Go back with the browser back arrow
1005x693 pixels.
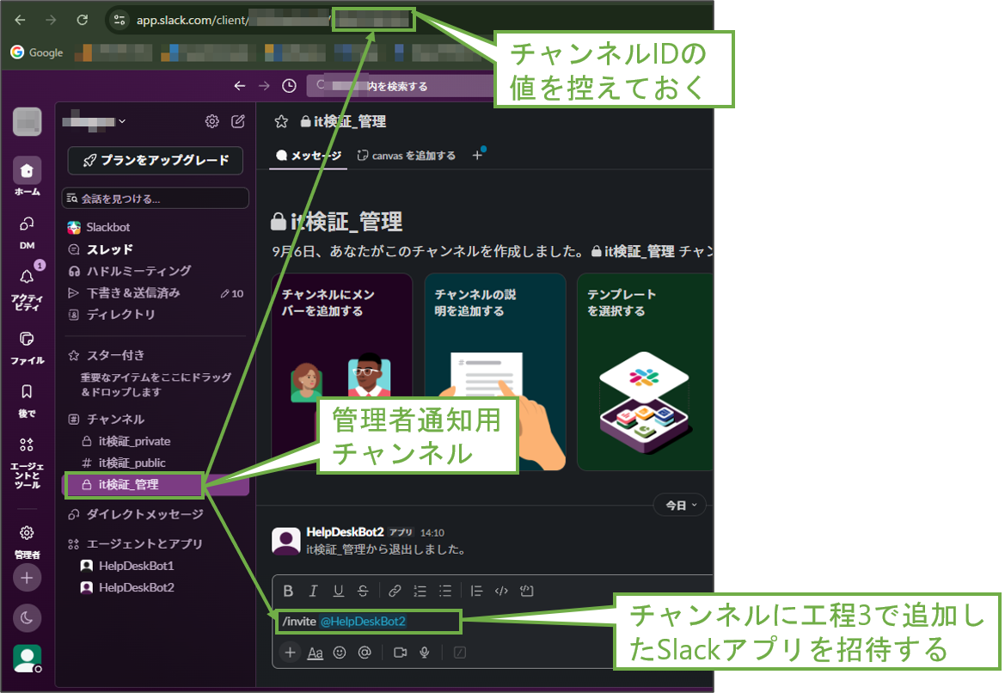point(20,20)
